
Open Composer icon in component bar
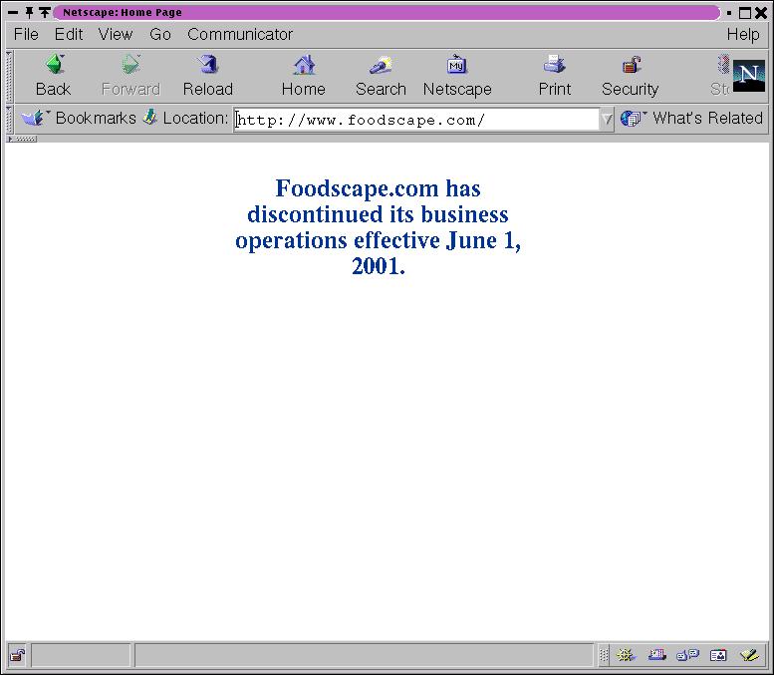pyautogui.click(x=749, y=655)
